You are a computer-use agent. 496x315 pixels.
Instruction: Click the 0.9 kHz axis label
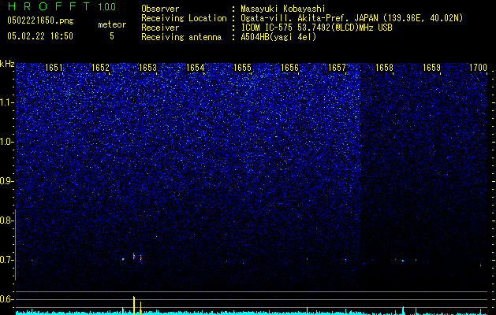[x=6, y=181]
